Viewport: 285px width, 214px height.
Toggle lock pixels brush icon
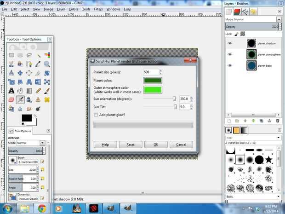tap(236, 34)
